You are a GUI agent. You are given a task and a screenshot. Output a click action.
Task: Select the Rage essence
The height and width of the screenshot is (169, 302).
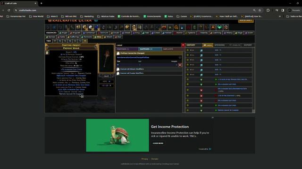[239, 33]
